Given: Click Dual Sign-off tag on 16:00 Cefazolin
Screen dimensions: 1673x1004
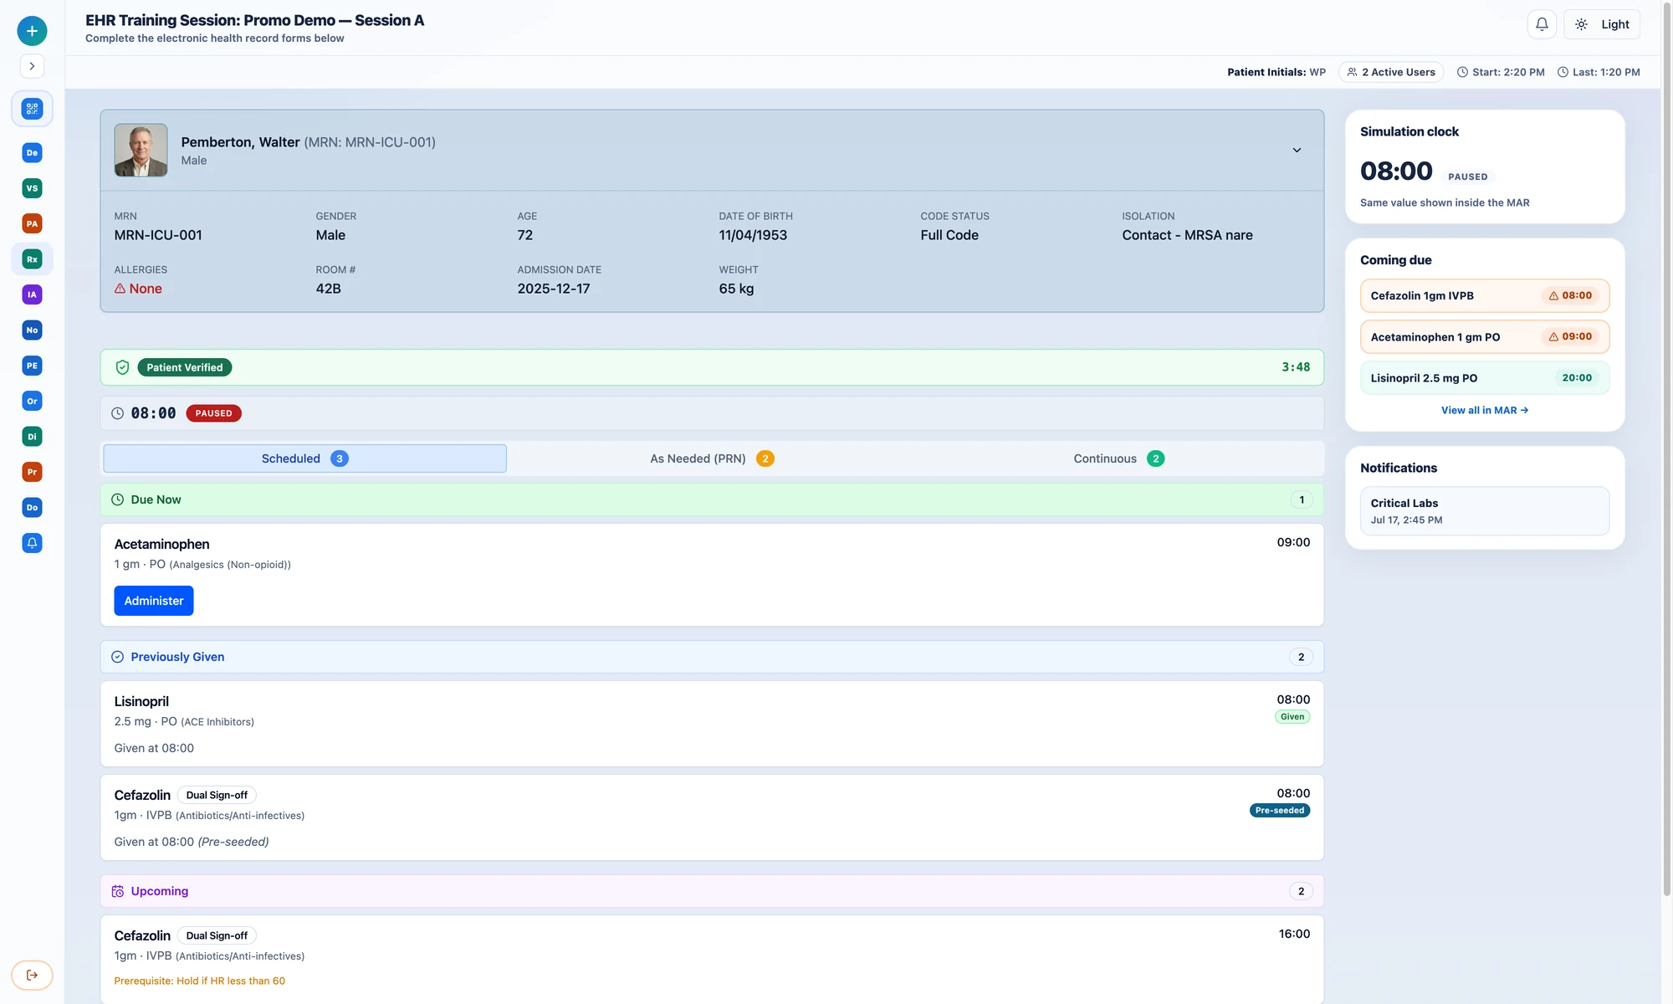Looking at the screenshot, I should (x=217, y=935).
